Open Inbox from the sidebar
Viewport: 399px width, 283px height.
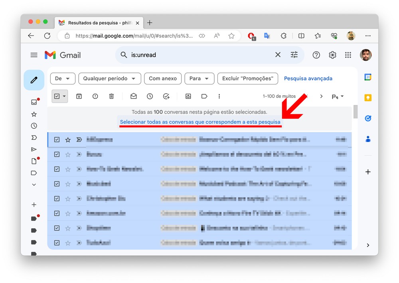[x=34, y=102]
